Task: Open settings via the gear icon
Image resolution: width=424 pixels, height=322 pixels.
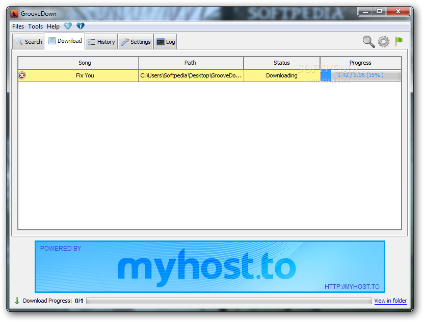Action: click(x=384, y=42)
